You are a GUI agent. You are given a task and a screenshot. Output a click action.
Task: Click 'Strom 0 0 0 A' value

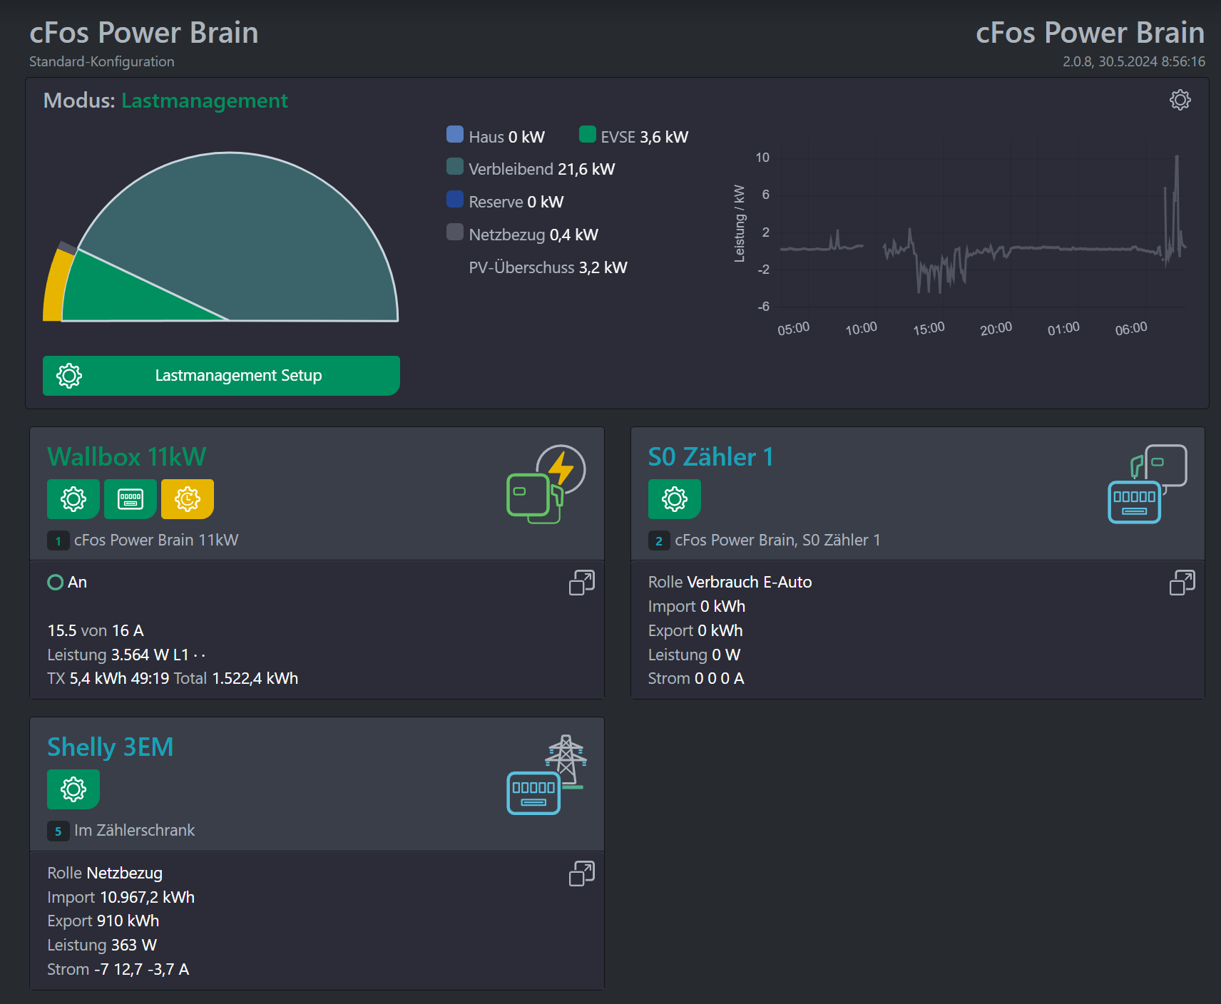696,678
